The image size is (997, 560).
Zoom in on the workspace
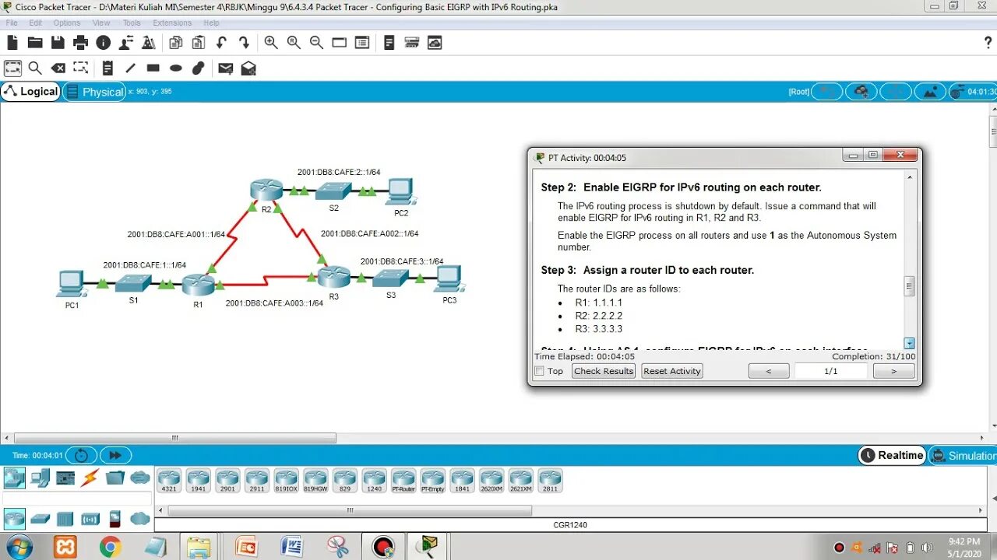[271, 43]
